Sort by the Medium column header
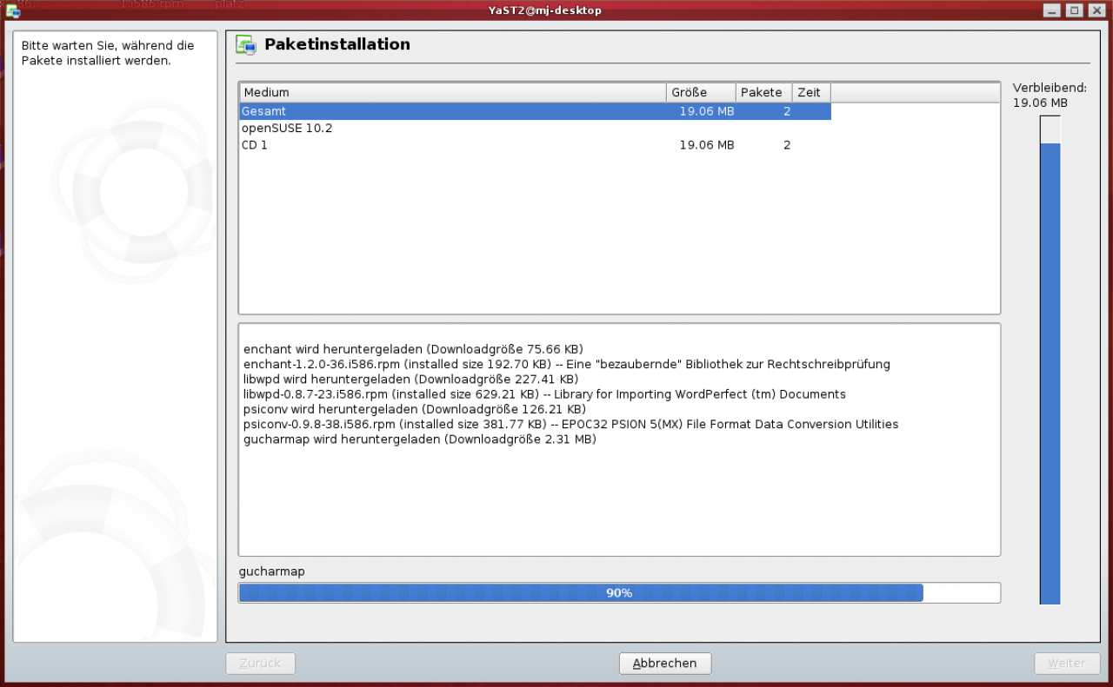The width and height of the screenshot is (1113, 687). coord(452,92)
